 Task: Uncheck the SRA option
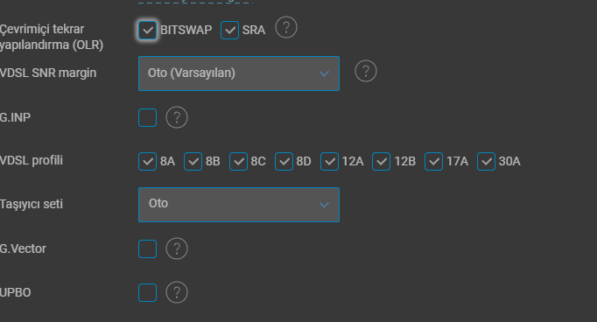(x=229, y=30)
